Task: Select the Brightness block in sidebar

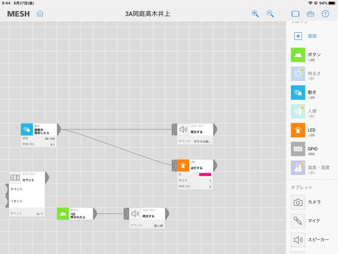Action: pyautogui.click(x=298, y=74)
